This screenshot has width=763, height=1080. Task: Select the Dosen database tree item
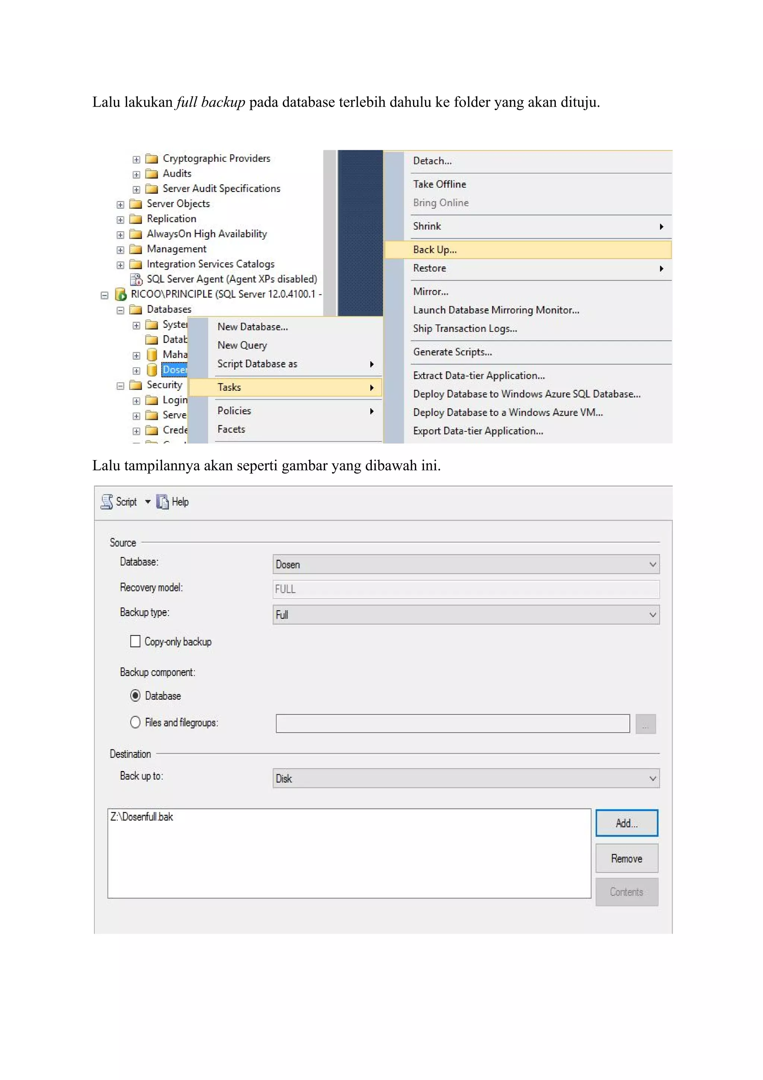(x=174, y=370)
